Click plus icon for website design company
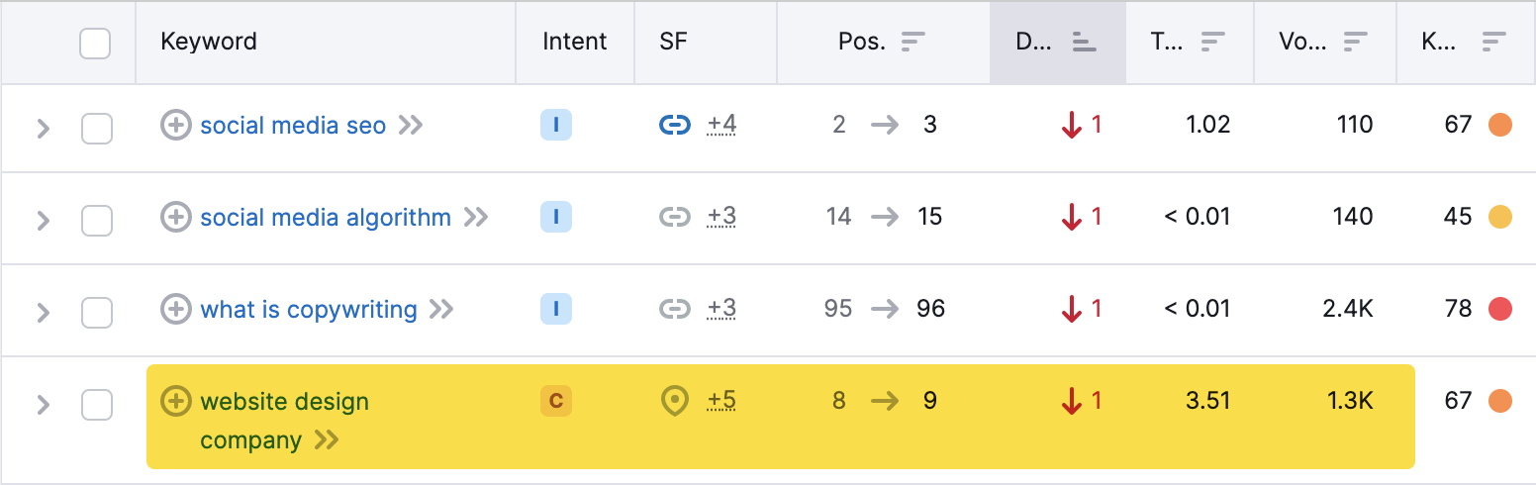1536x485 pixels. (x=175, y=401)
